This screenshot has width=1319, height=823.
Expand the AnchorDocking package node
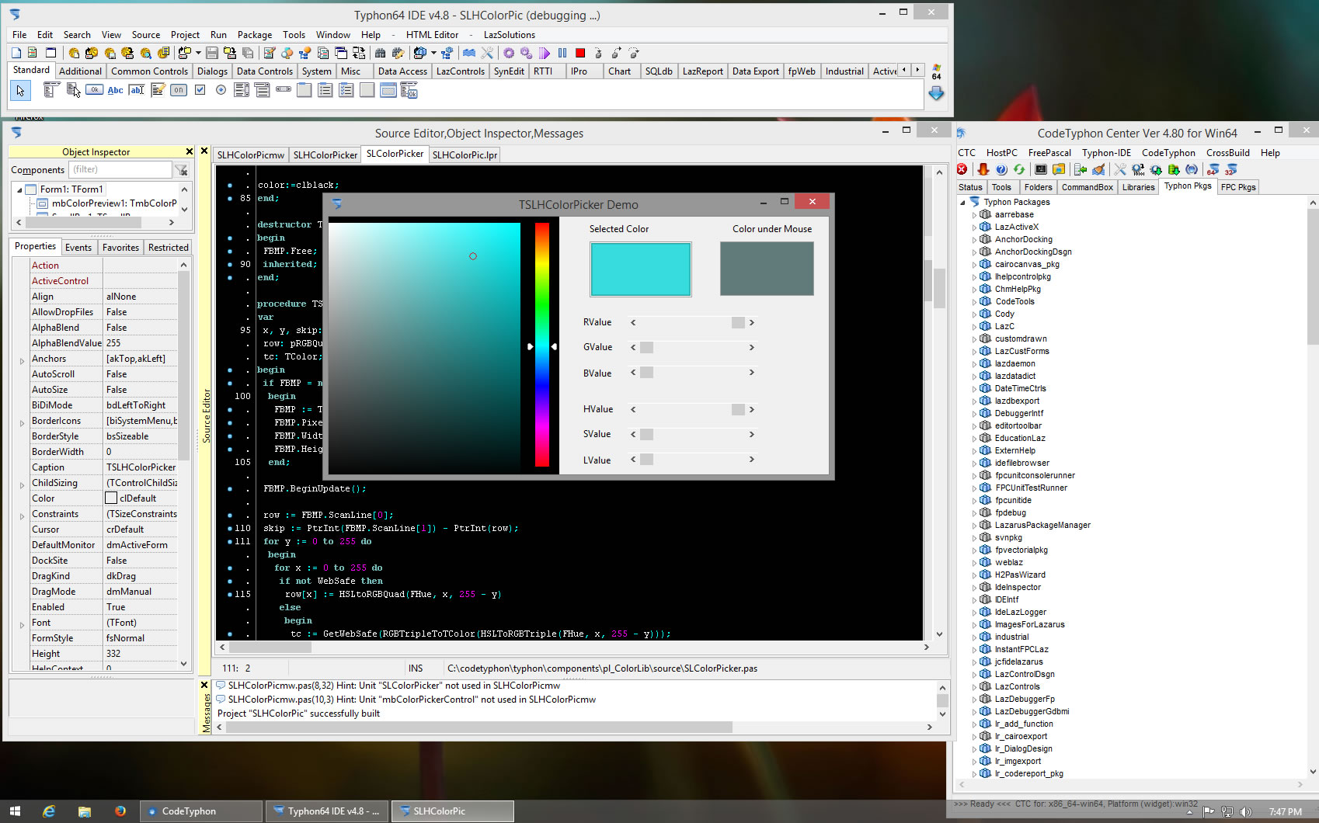pyautogui.click(x=974, y=240)
